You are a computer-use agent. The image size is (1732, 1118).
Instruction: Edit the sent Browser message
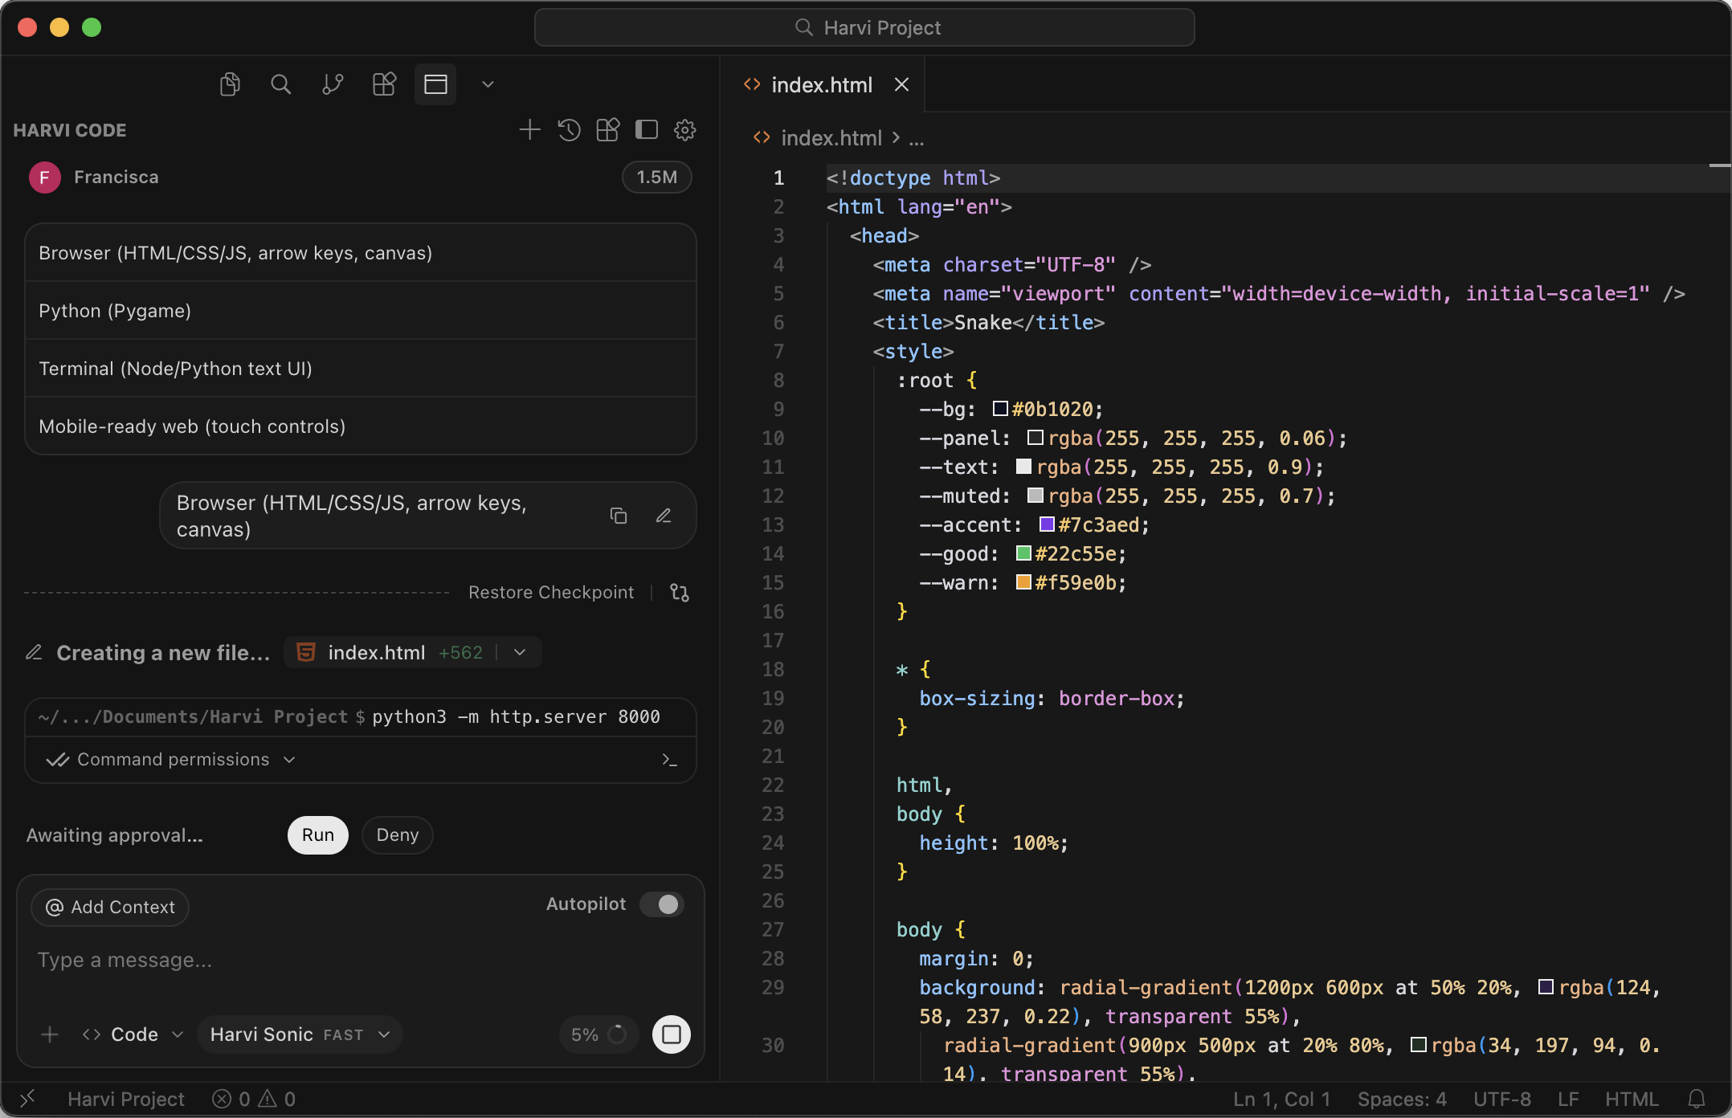pyautogui.click(x=664, y=516)
